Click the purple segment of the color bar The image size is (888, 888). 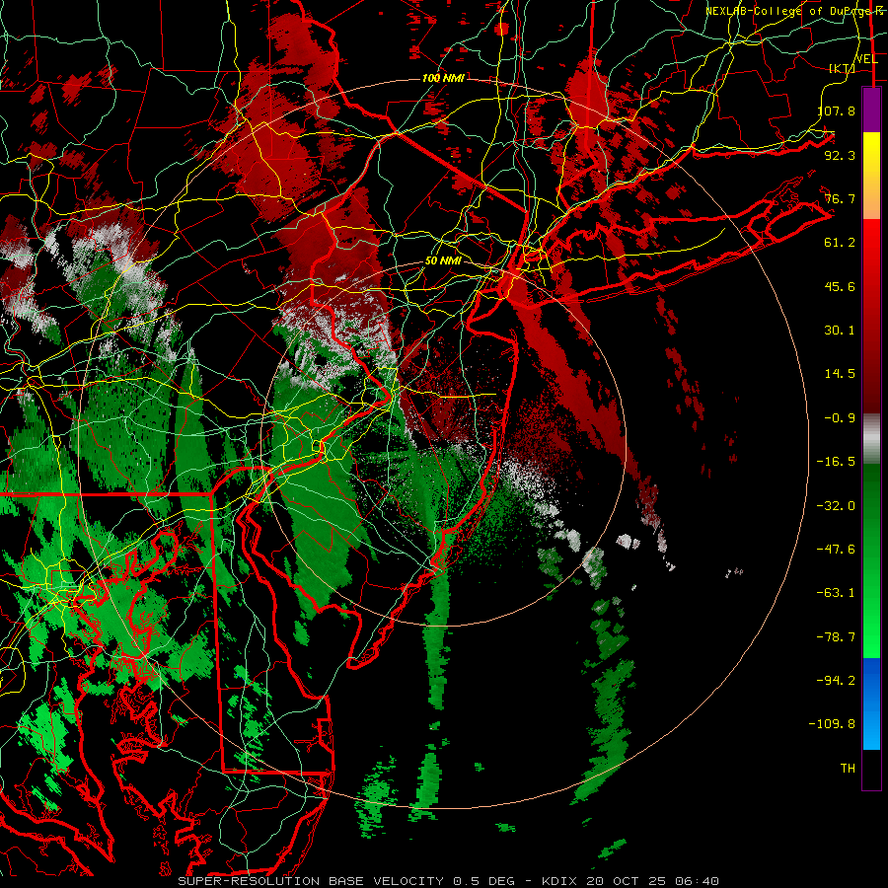pos(871,110)
